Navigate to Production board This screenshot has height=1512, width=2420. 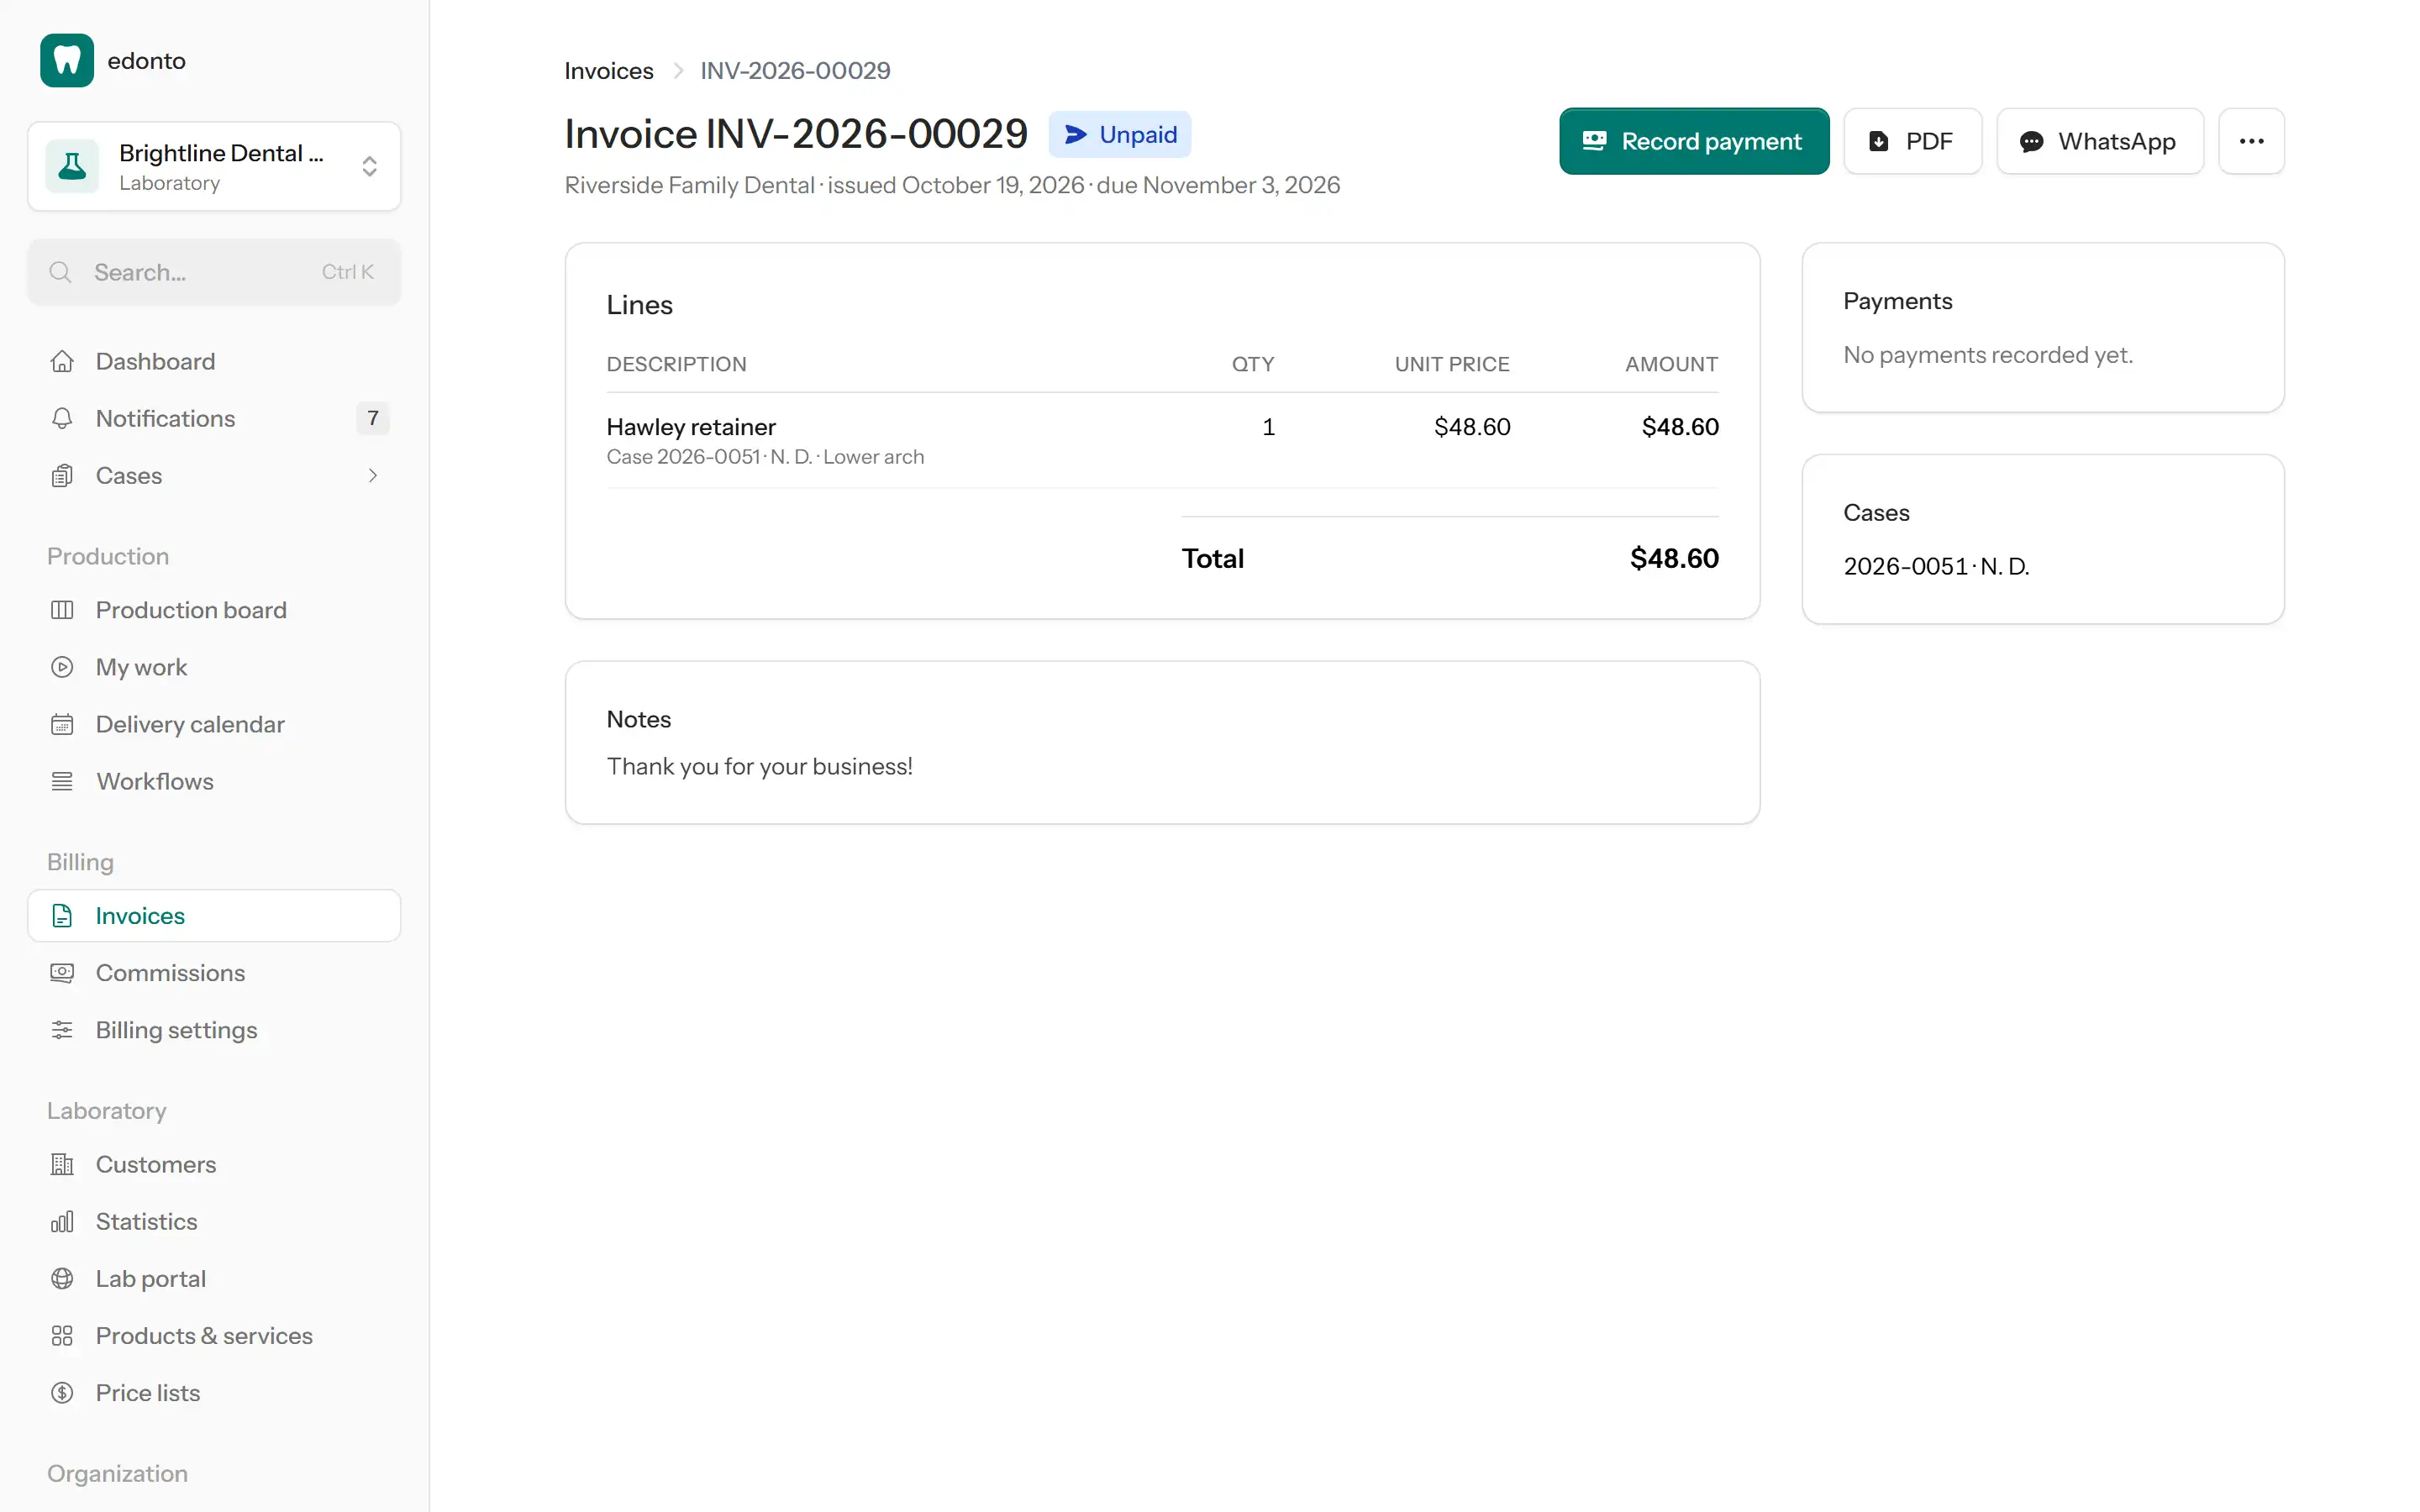pyautogui.click(x=214, y=610)
